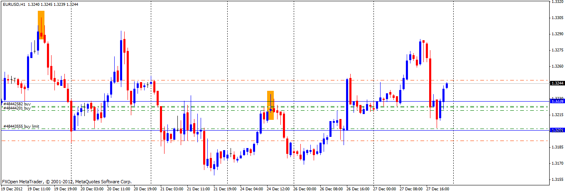565x192 pixels.
Task: Click the 1.3155 price scale label
Action: point(557,180)
